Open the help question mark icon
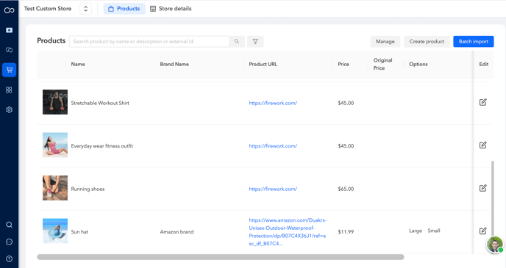 [9, 258]
